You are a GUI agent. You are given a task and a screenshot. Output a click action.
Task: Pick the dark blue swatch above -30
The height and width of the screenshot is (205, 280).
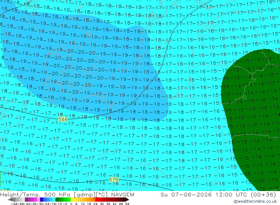click(x=41, y=199)
